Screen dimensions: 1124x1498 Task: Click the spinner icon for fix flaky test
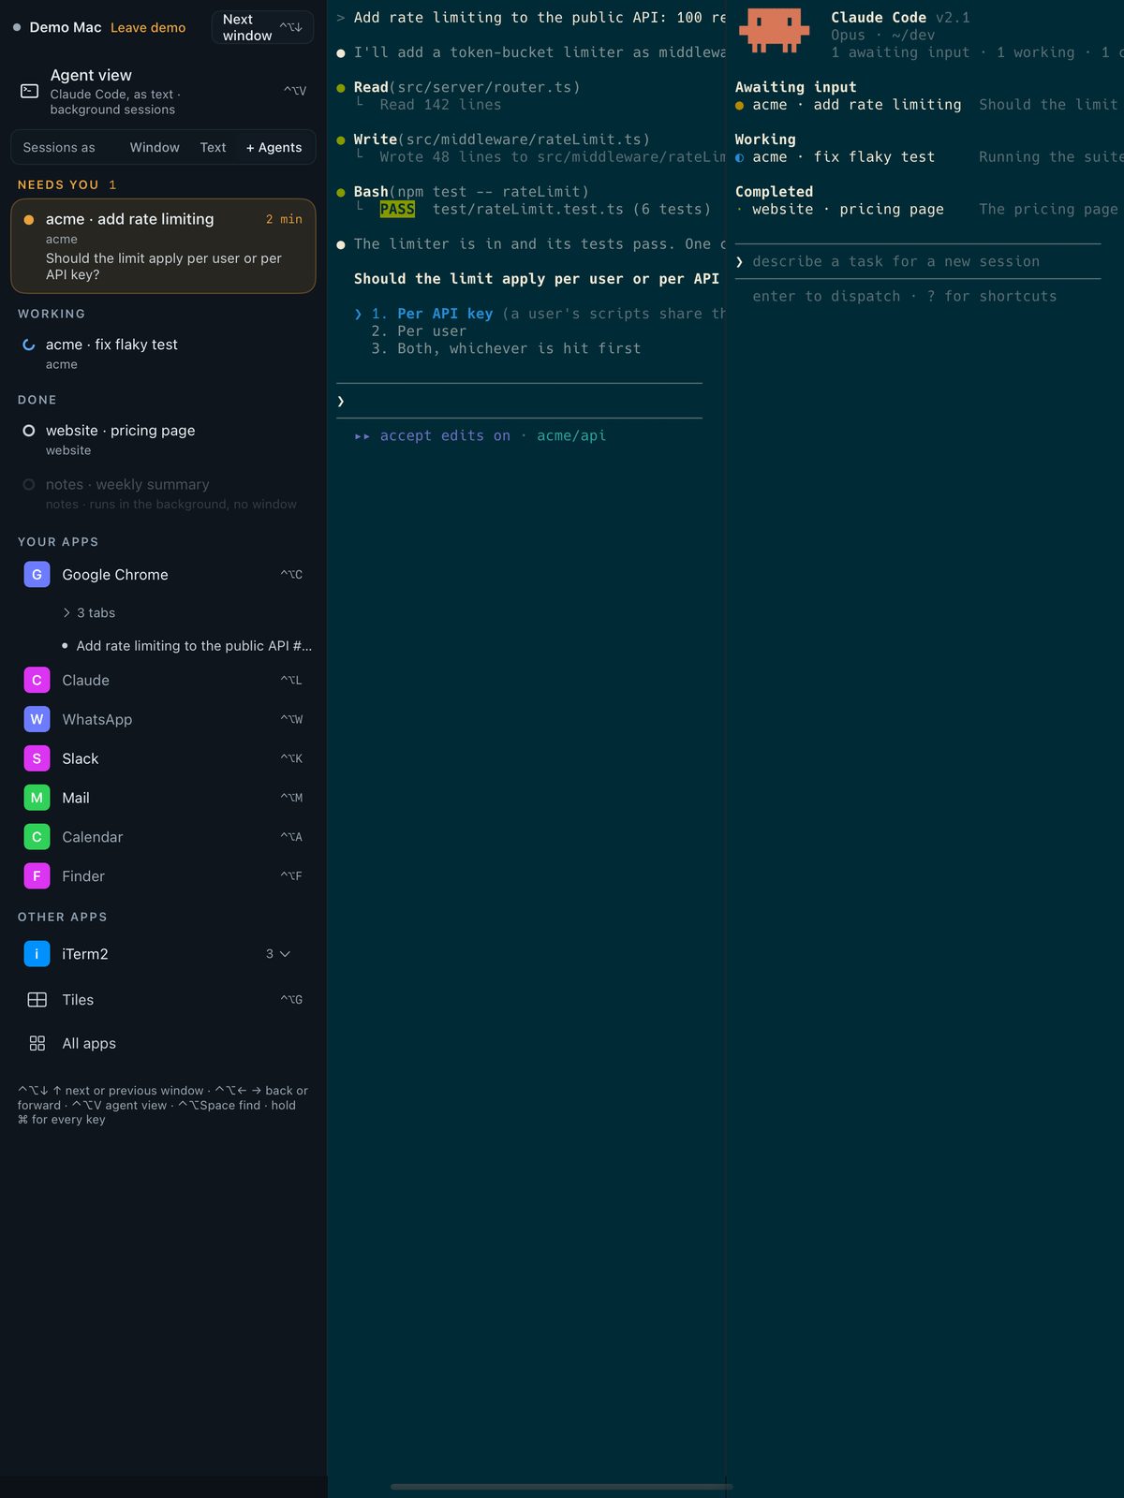click(x=29, y=345)
